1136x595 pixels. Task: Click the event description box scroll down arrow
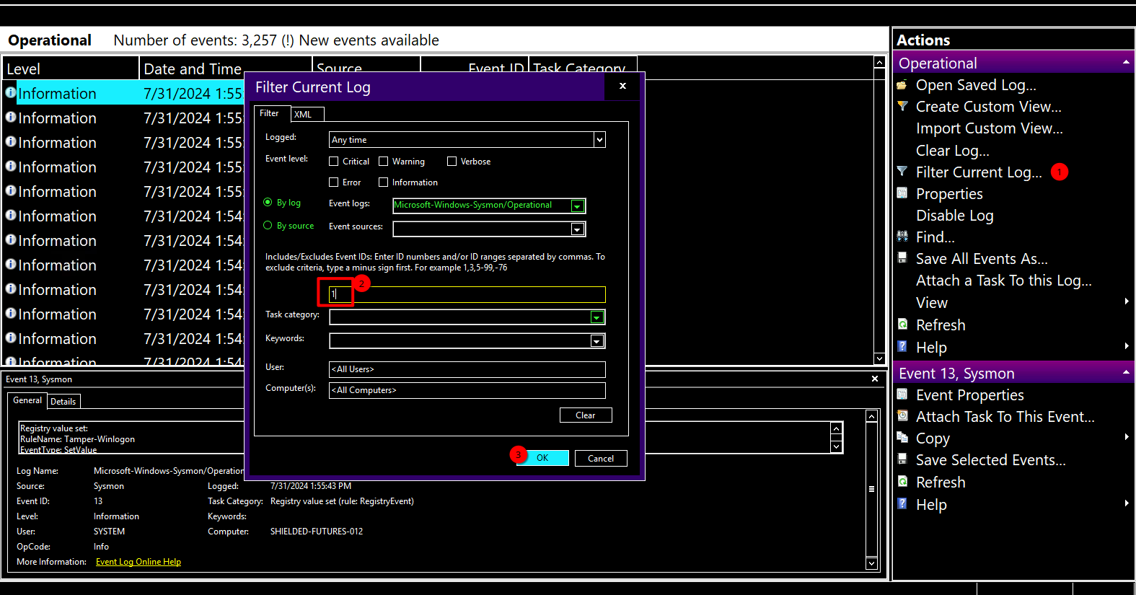point(836,447)
